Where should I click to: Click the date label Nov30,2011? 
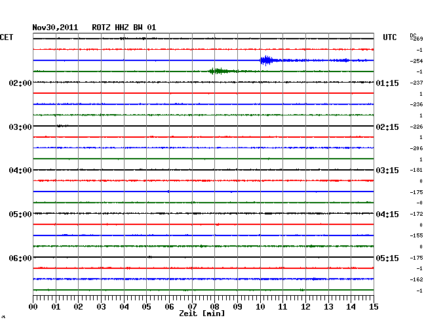55,28
